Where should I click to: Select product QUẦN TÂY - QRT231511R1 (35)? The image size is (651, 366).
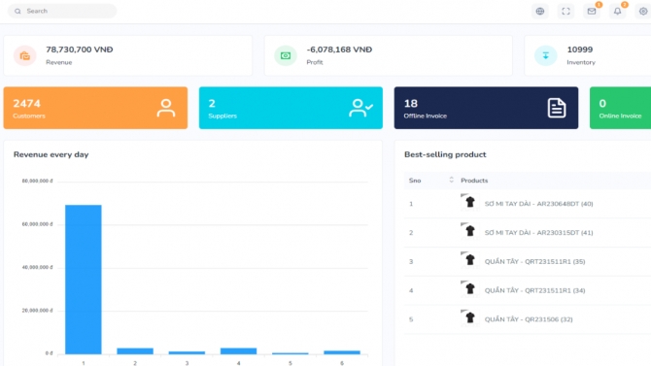coord(534,261)
